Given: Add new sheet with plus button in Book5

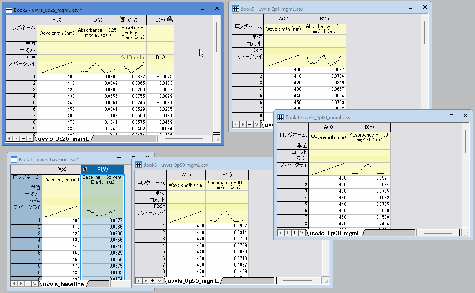Looking at the screenshot, I should (x=250, y=124).
